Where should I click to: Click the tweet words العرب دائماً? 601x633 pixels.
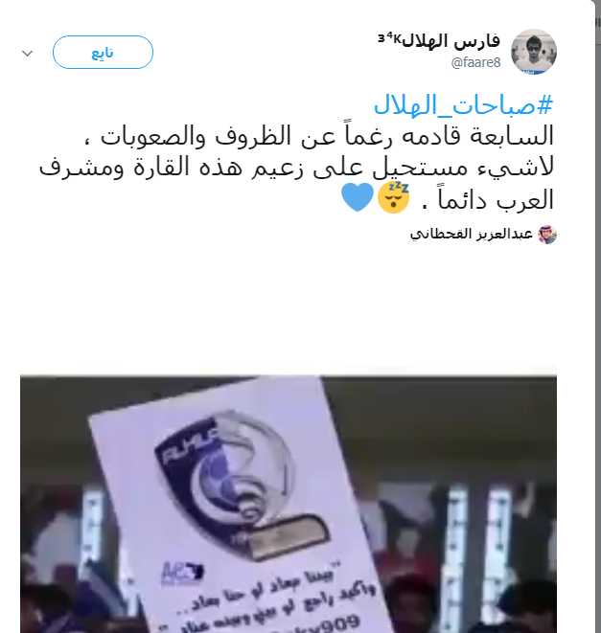pyautogui.click(x=496, y=199)
